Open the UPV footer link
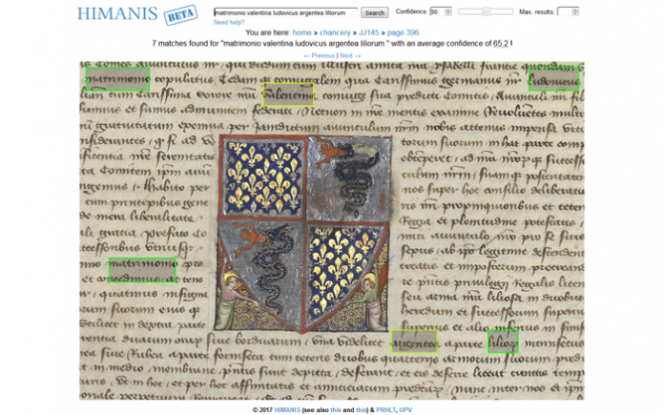 point(405,410)
